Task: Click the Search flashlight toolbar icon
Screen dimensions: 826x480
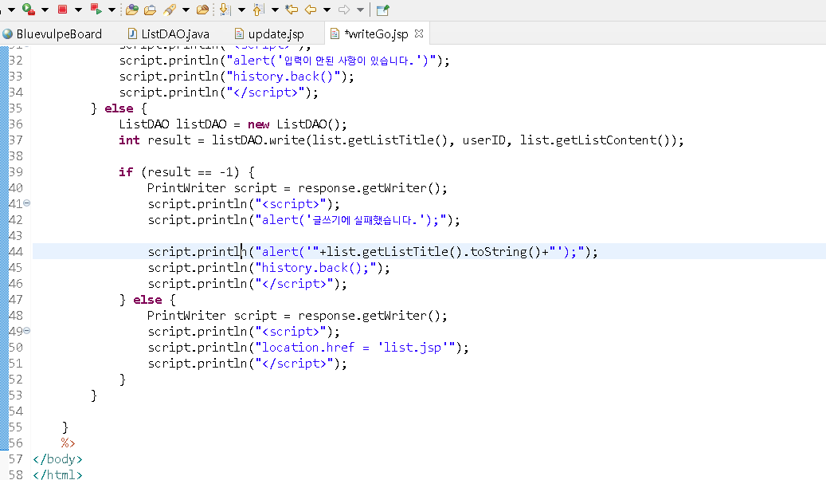Action: 170,10
